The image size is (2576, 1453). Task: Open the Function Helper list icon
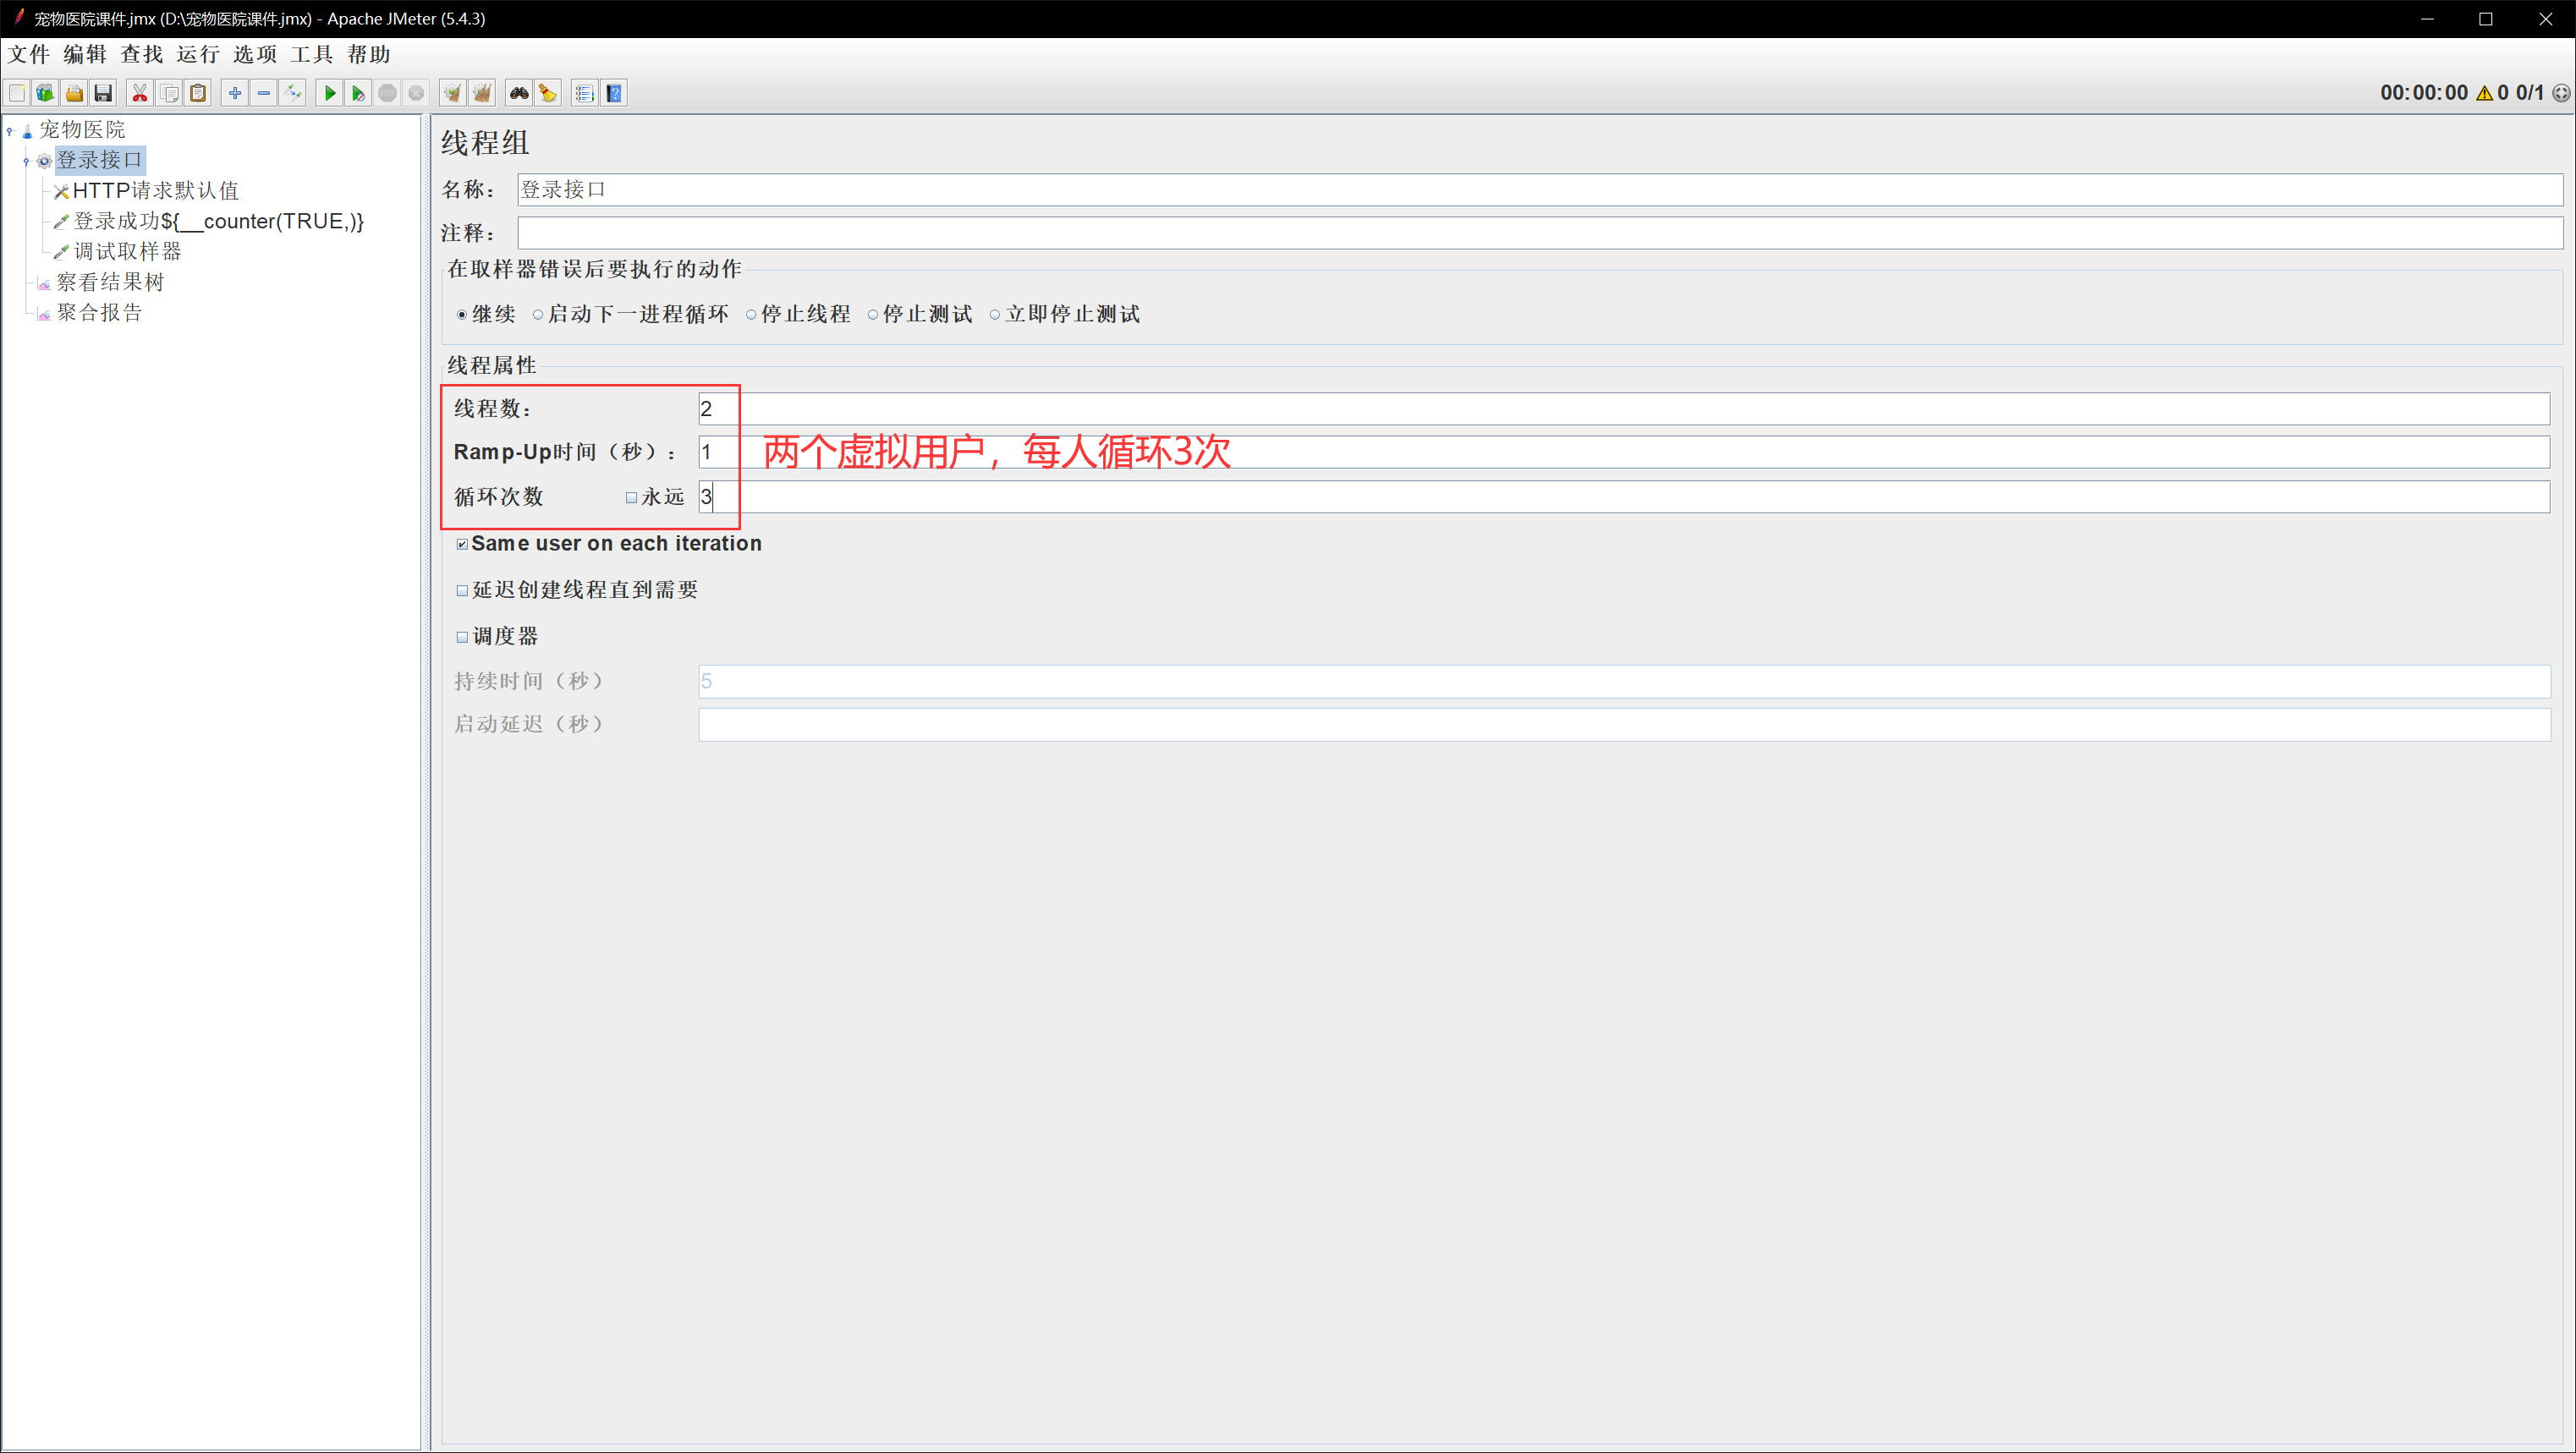click(584, 93)
